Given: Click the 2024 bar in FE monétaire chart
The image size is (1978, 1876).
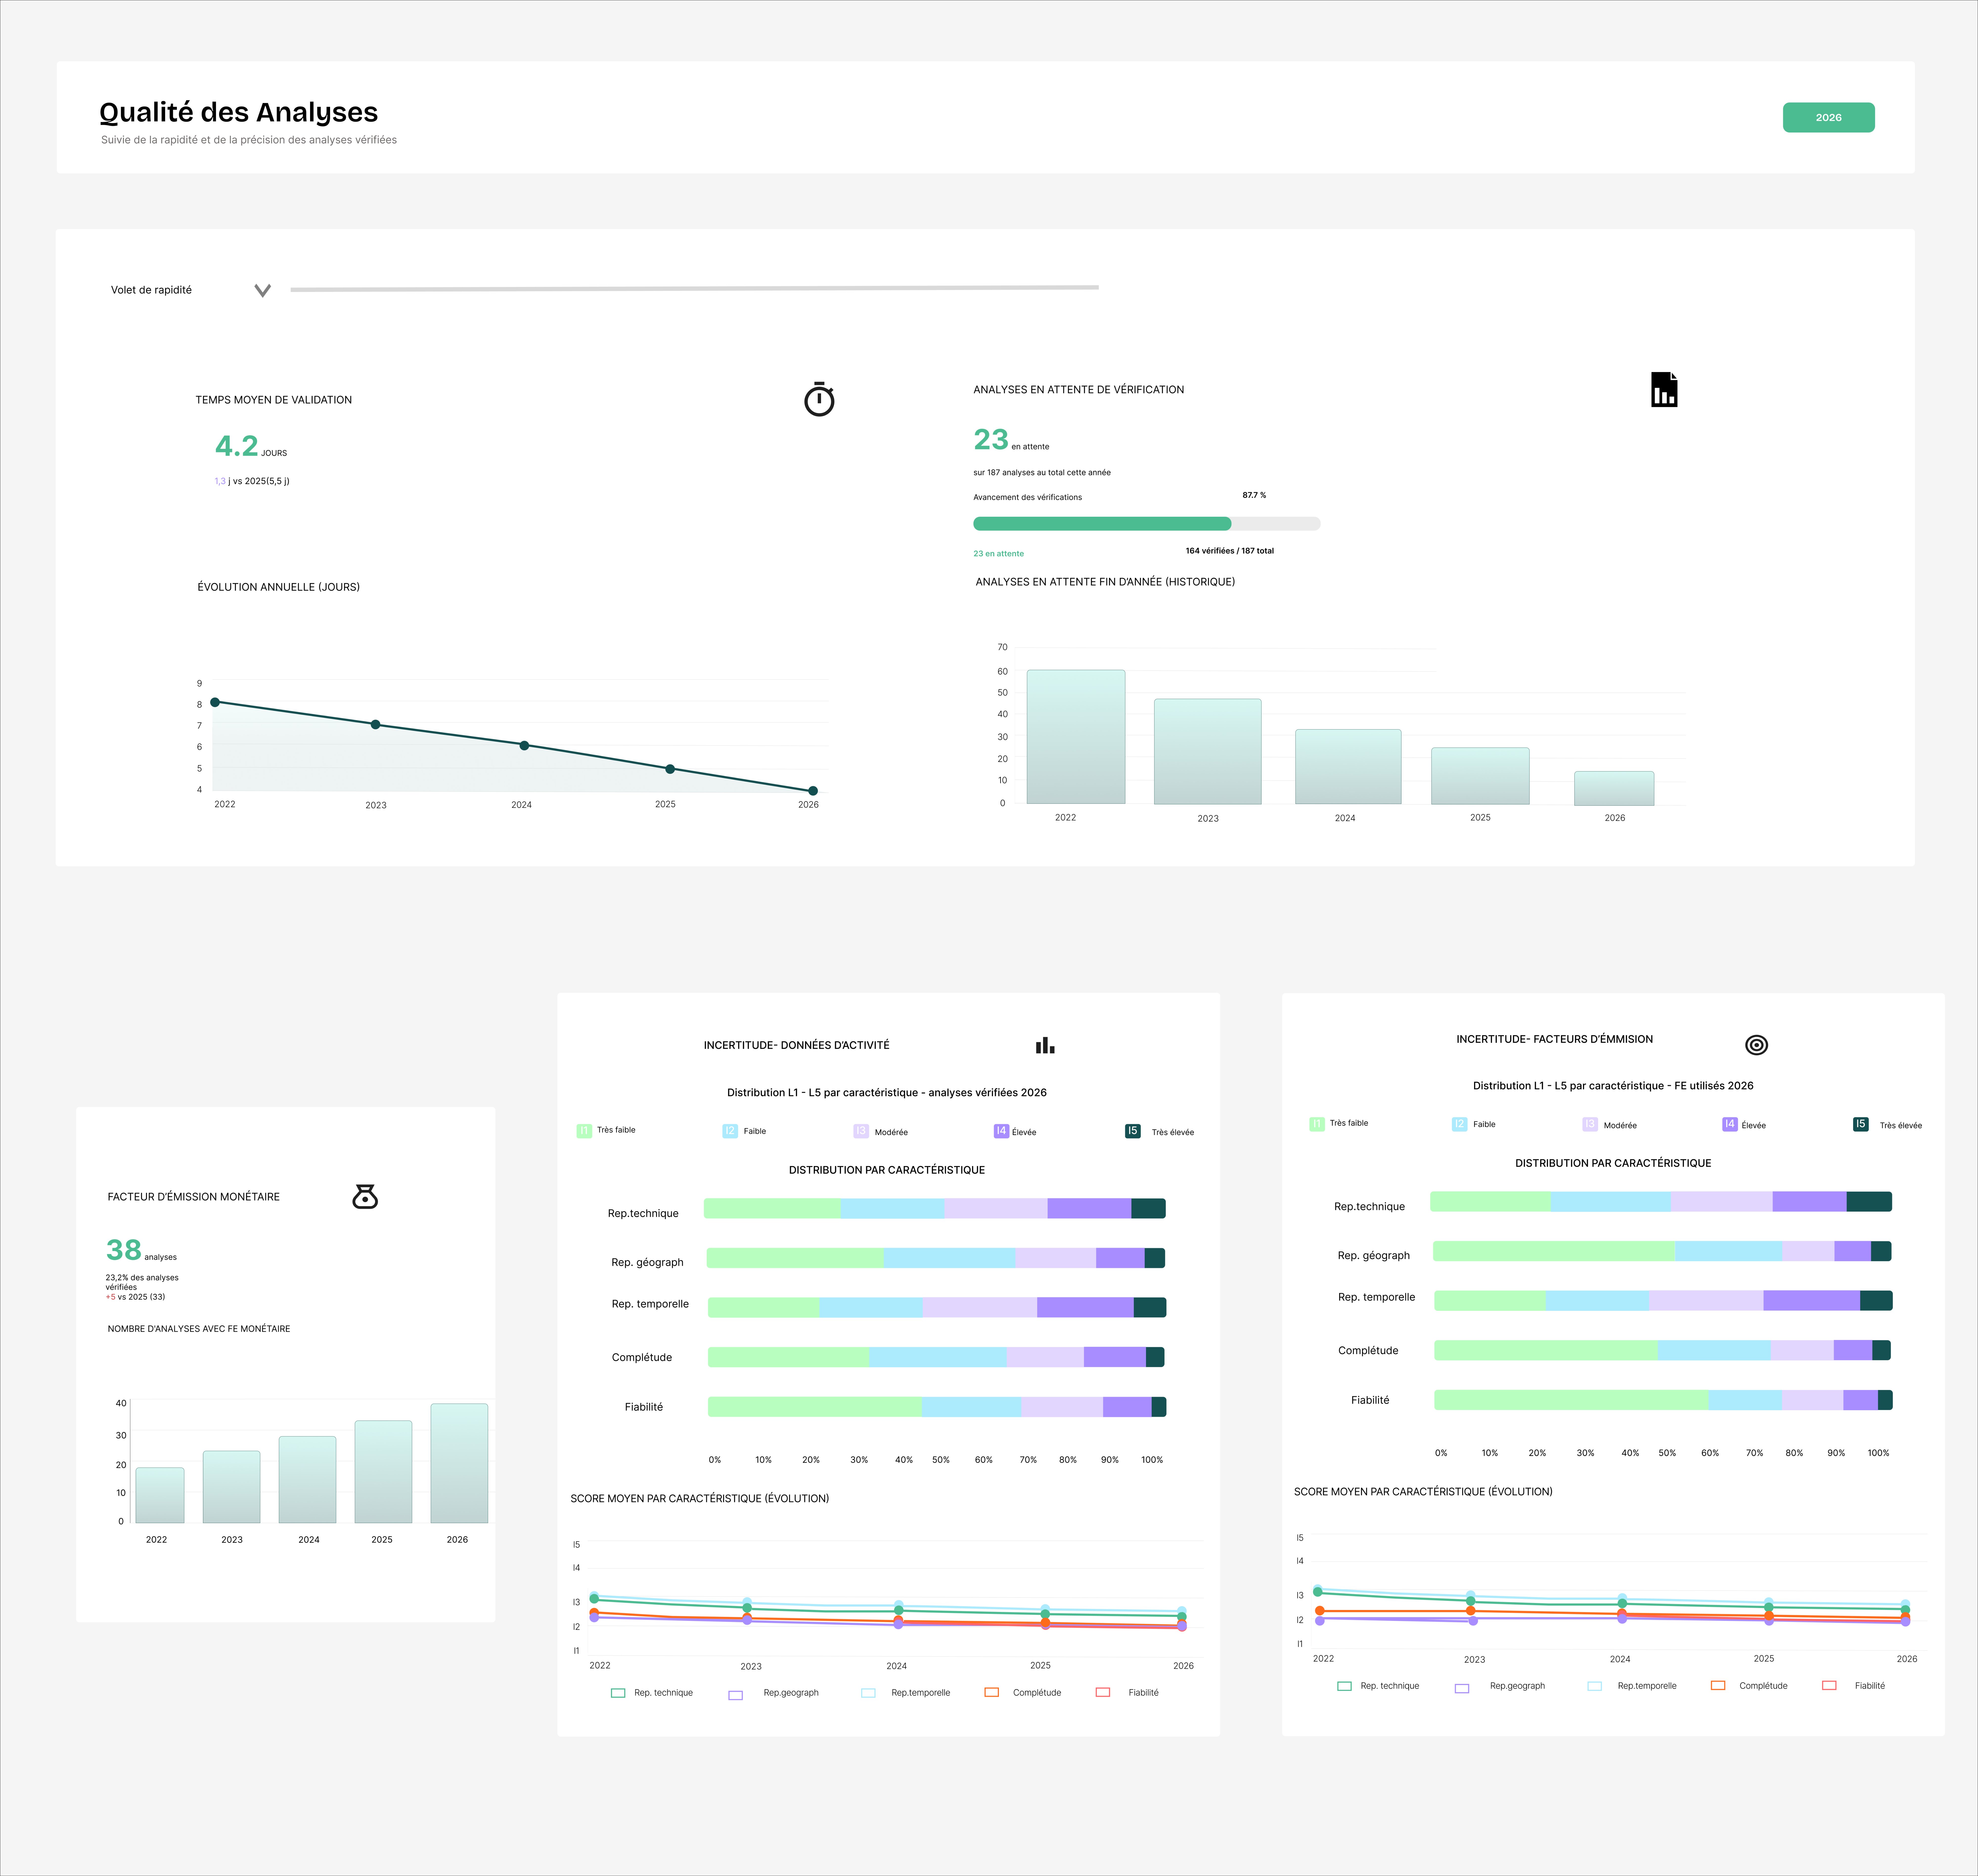Looking at the screenshot, I should tap(307, 1480).
